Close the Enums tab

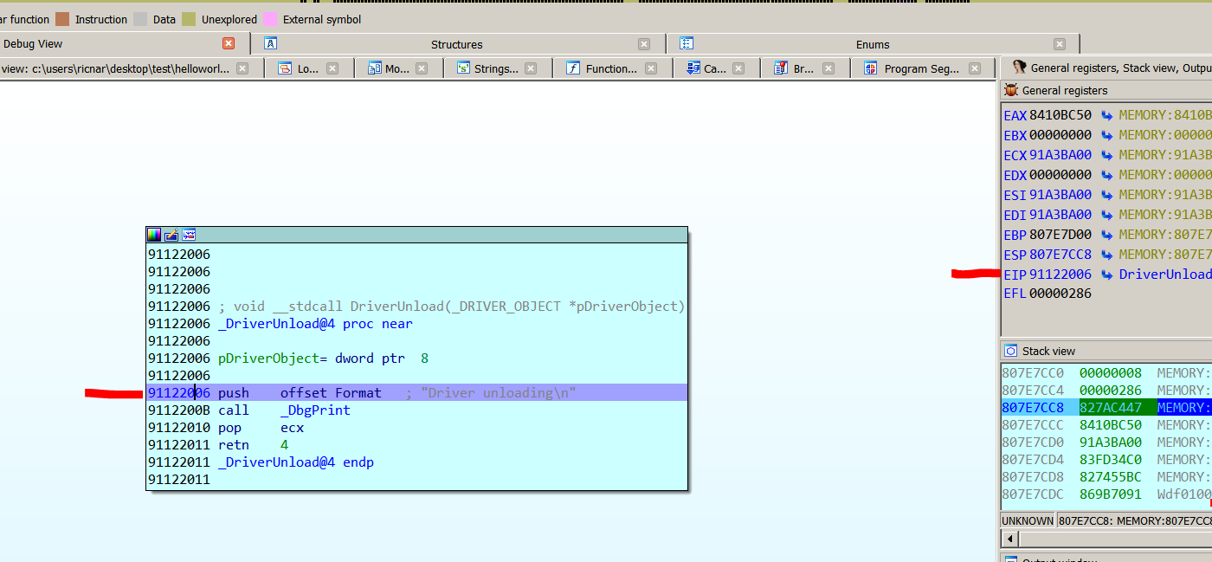point(1060,44)
